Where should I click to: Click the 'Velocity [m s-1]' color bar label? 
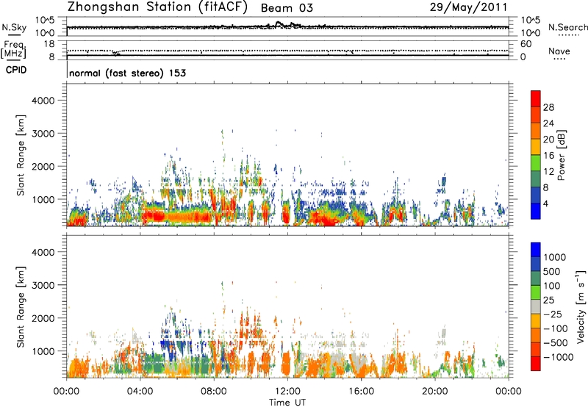pyautogui.click(x=581, y=306)
